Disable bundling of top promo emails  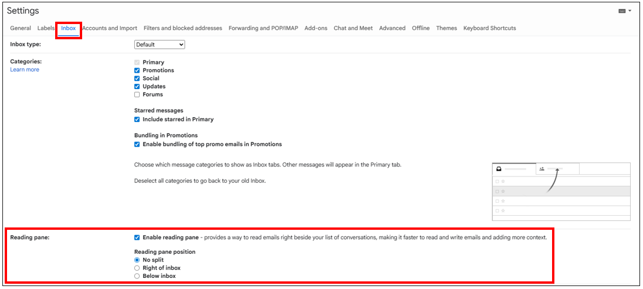(x=137, y=144)
